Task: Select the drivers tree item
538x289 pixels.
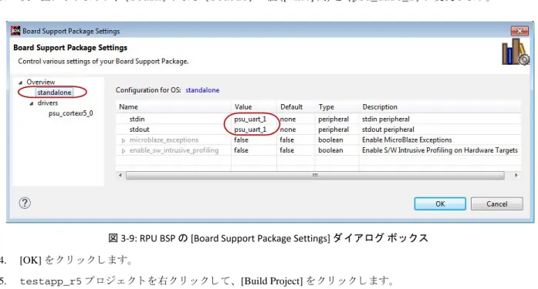Action: coord(48,102)
